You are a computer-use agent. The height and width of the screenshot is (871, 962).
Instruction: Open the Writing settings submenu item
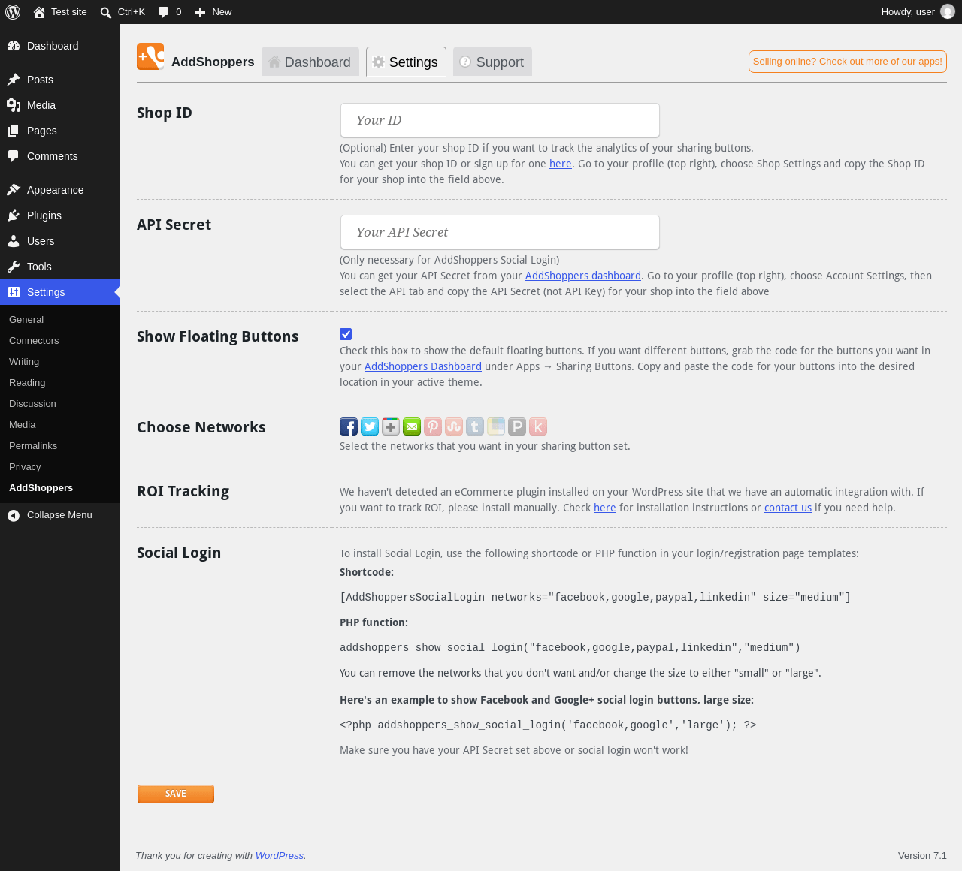point(24,362)
